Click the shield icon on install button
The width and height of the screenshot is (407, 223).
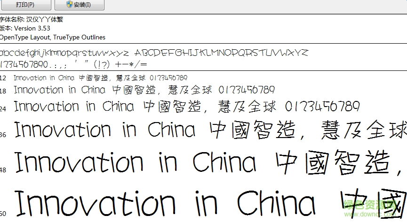click(69, 4)
